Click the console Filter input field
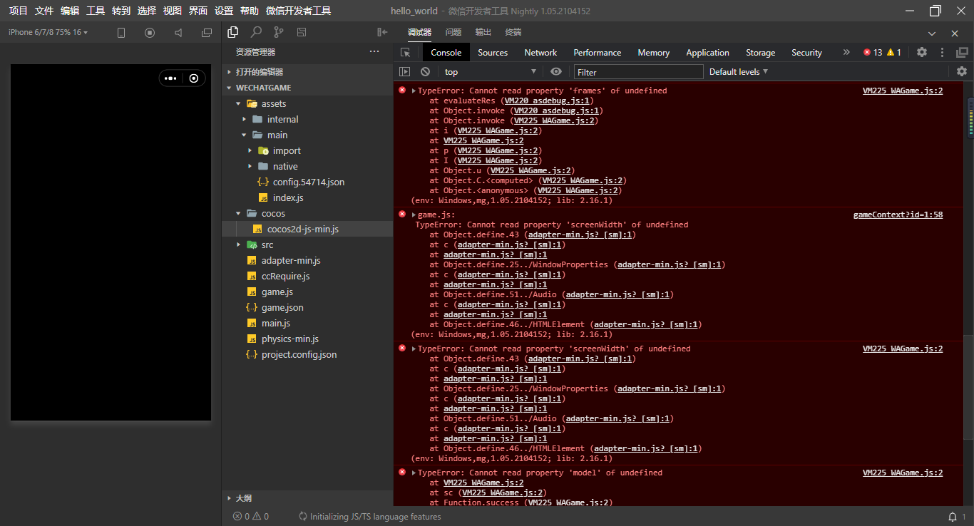Viewport: 974px width, 526px height. pyautogui.click(x=638, y=72)
